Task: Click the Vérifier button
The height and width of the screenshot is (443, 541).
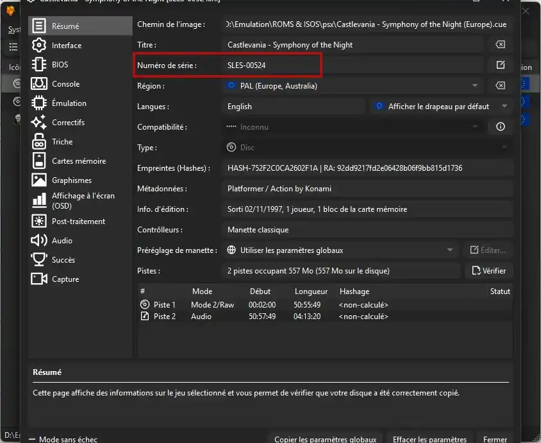Action: click(489, 270)
